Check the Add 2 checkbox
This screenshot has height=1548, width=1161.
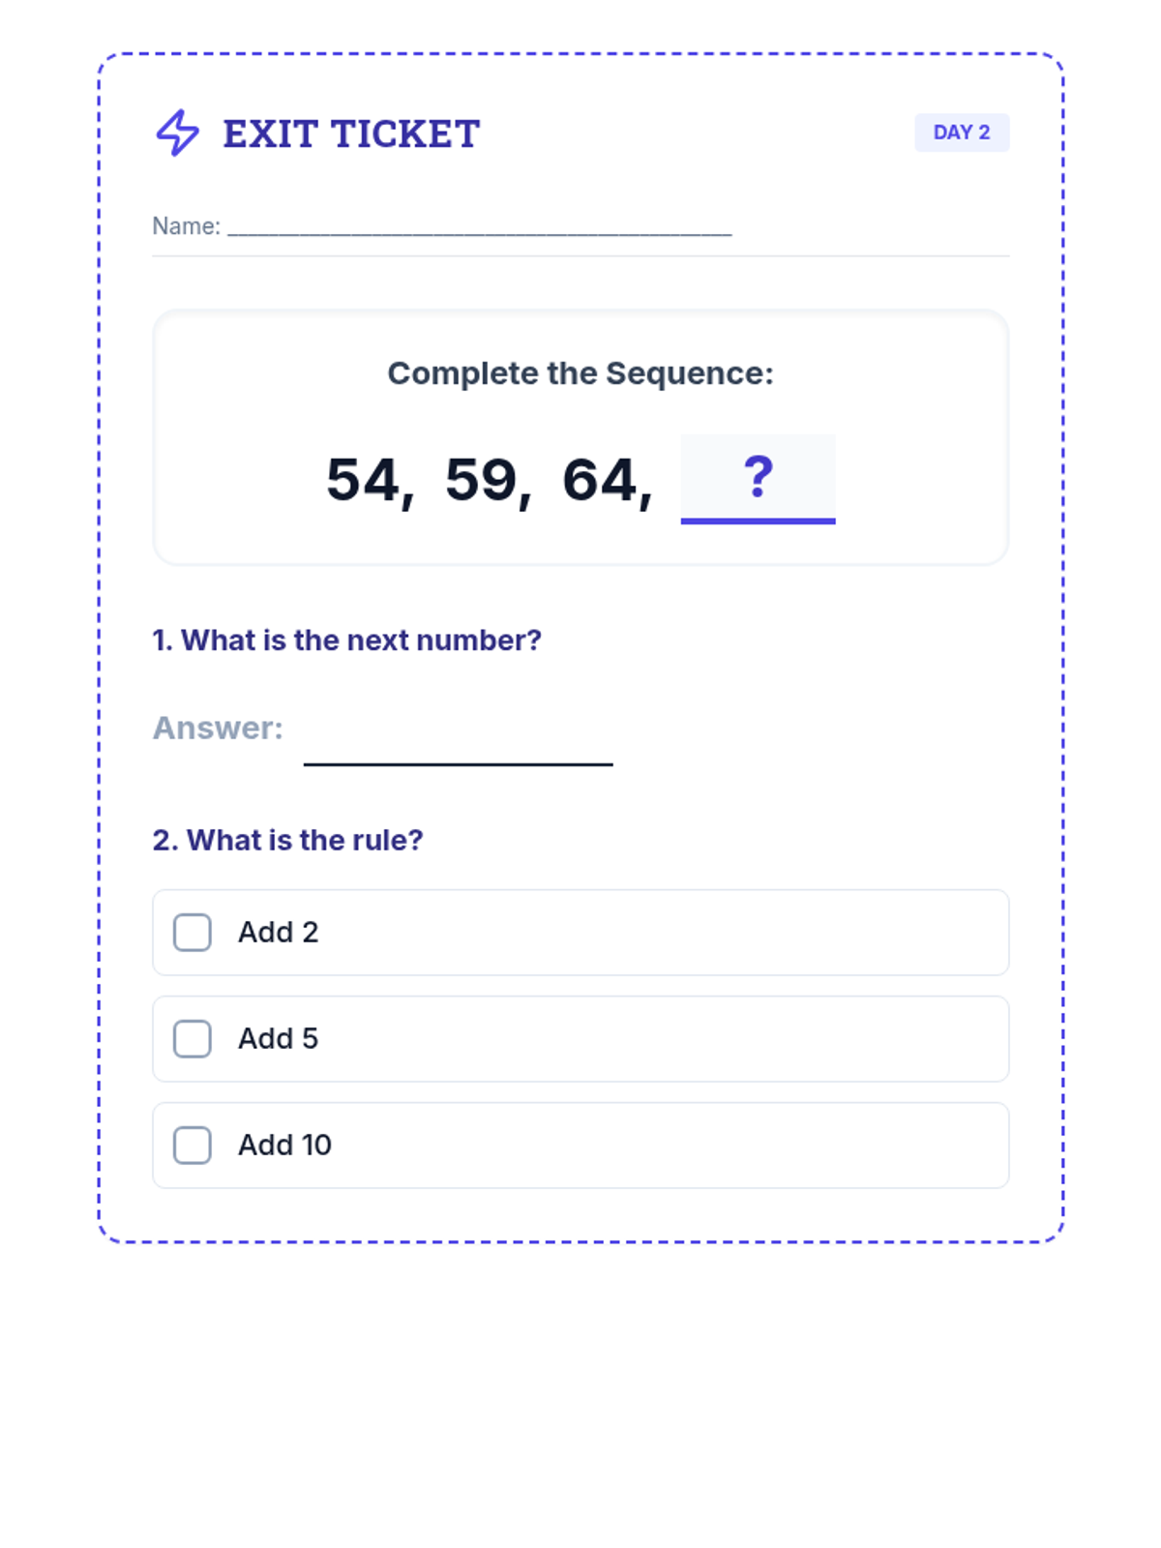[193, 933]
